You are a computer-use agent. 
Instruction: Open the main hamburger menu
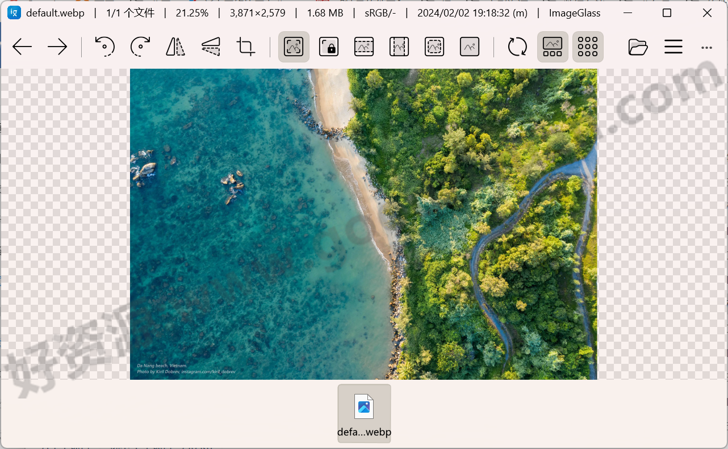point(673,47)
